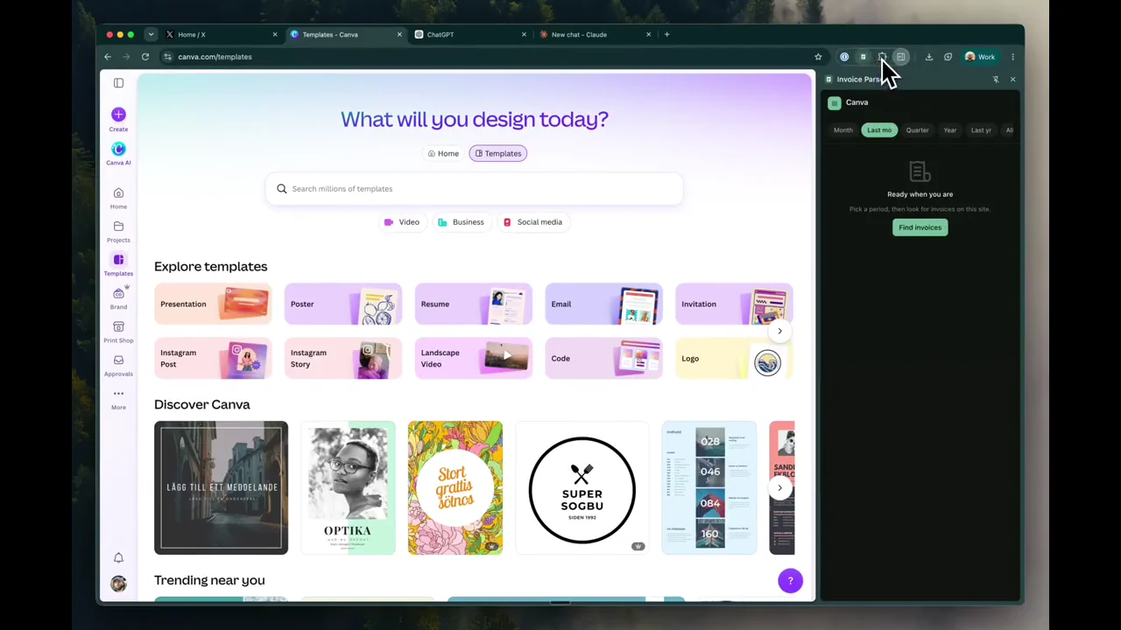The image size is (1121, 630).
Task: Open the Lägg till ett meddelande template
Action: [221, 488]
